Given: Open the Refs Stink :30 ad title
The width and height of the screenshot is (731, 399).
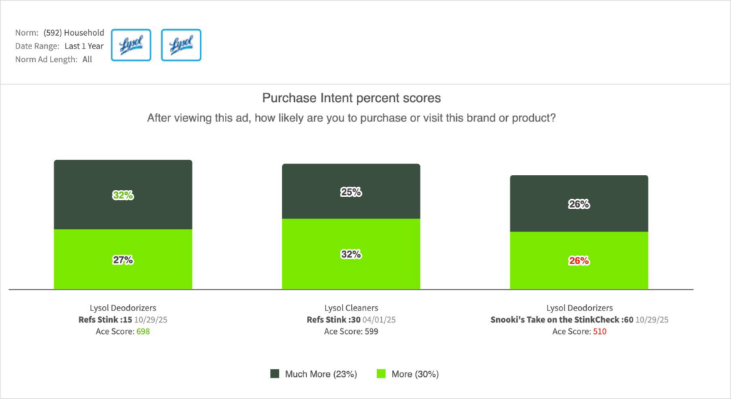Looking at the screenshot, I should [x=333, y=320].
